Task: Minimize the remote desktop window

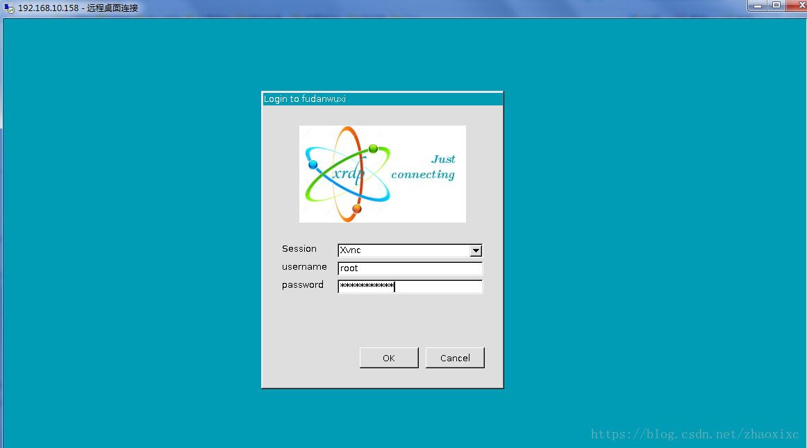Action: 757,5
